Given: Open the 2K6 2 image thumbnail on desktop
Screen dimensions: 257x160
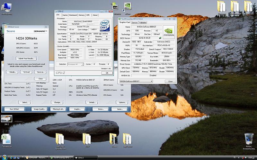Looking at the screenshot, I should pyautogui.click(x=6, y=120).
